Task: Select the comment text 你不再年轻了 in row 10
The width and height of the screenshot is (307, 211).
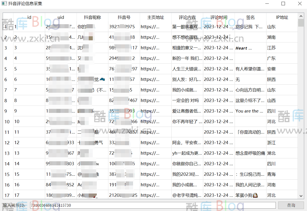Action: coord(187,121)
